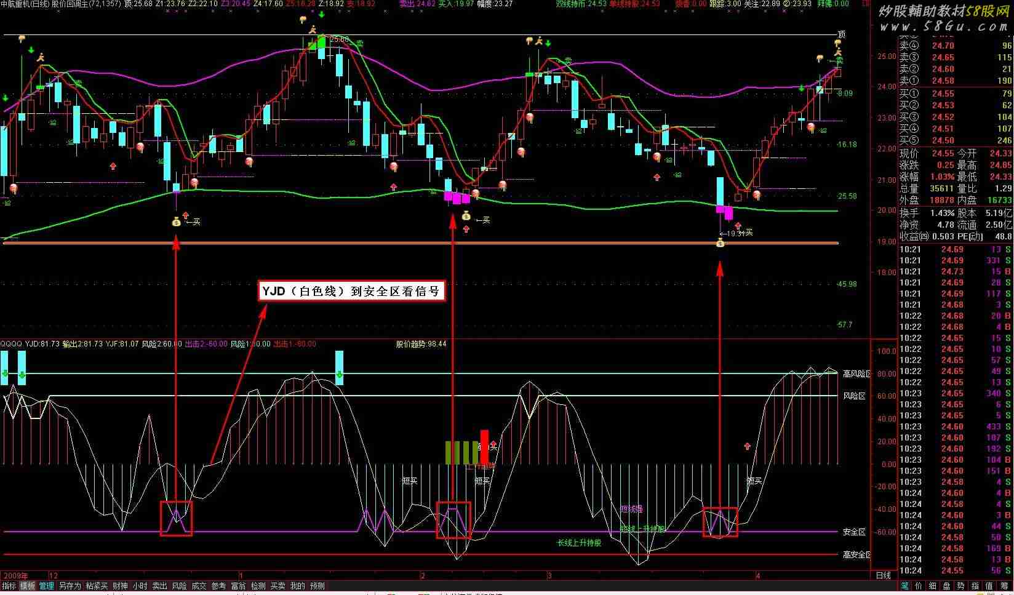Click the 卖① ask price 24.58
1014x595 pixels.
[943, 81]
